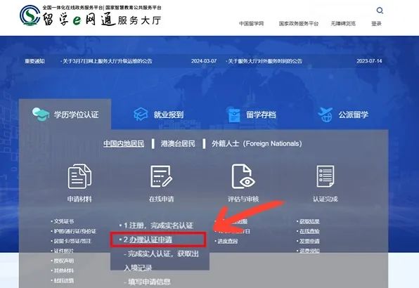This screenshot has height=288, width=419.
Task: Click the 认证完成 checklist icon
Action: (x=325, y=176)
